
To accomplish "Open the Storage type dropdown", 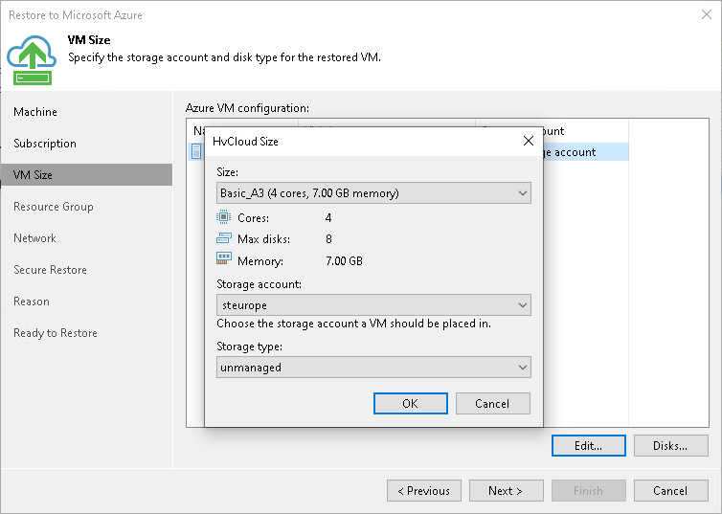I will pos(373,367).
